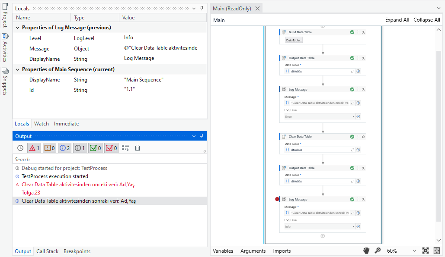The height and width of the screenshot is (257, 445).
Task: Click the timestamps clock icon in Output toolbar
Action: tap(21, 147)
